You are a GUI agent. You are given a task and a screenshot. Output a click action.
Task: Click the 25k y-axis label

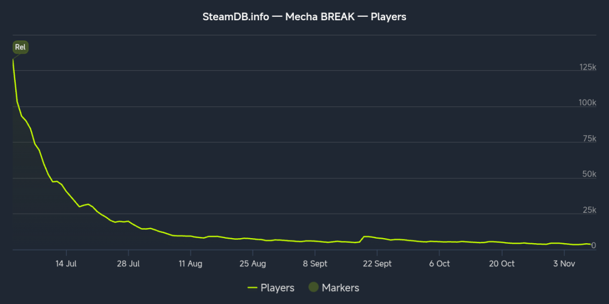[x=589, y=211]
